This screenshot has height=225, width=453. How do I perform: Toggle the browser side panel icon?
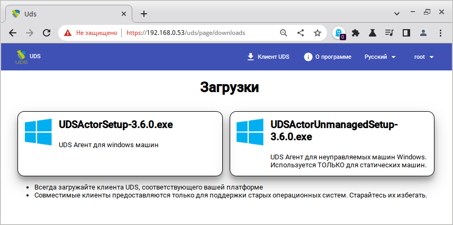[x=406, y=33]
